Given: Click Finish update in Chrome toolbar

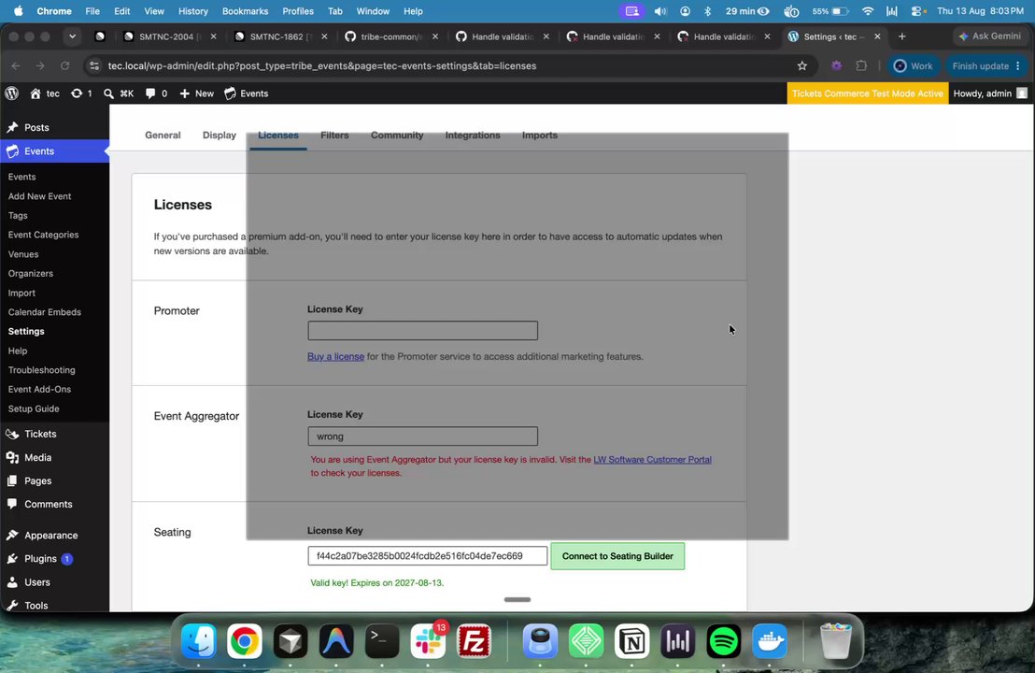Looking at the screenshot, I should [x=986, y=65].
